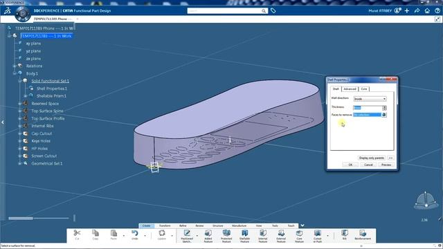Screen dimensions: 443x249
Task: Click the Copy tool icon
Action: point(96,233)
